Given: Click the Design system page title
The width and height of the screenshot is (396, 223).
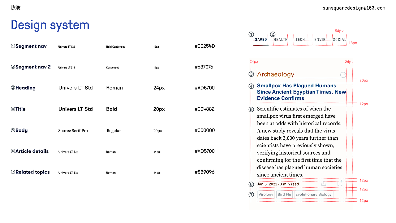Looking at the screenshot, I should coord(50,25).
